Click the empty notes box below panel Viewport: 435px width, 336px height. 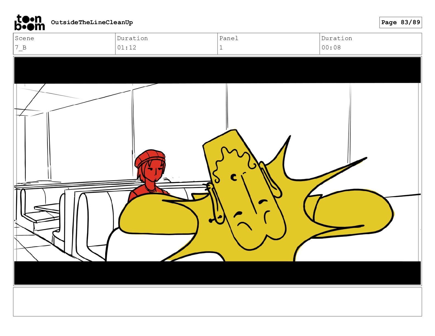(x=217, y=302)
